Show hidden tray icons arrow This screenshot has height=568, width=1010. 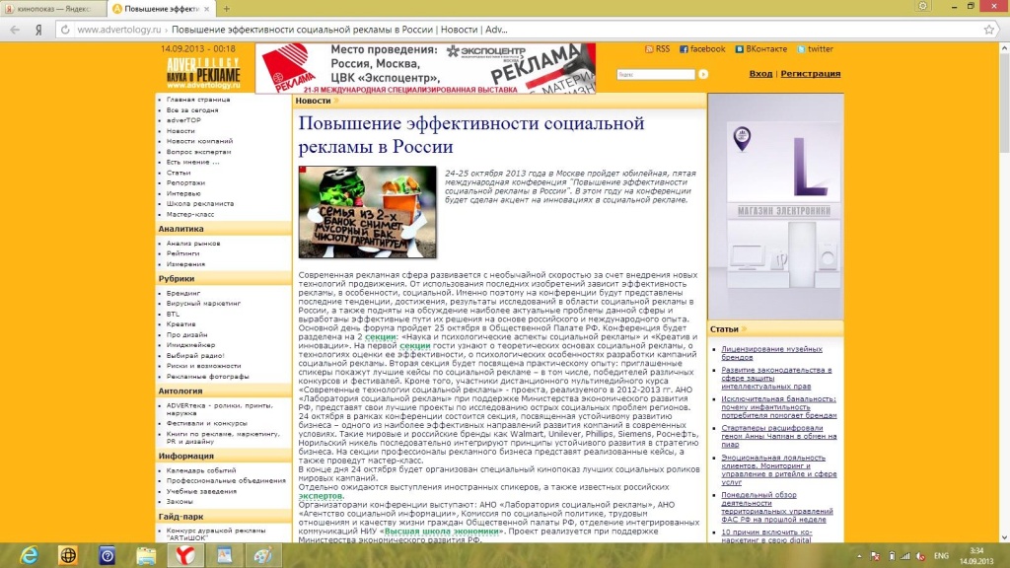pos(859,556)
